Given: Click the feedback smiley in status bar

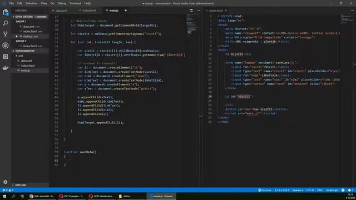Looking at the screenshot, I should [343, 190].
